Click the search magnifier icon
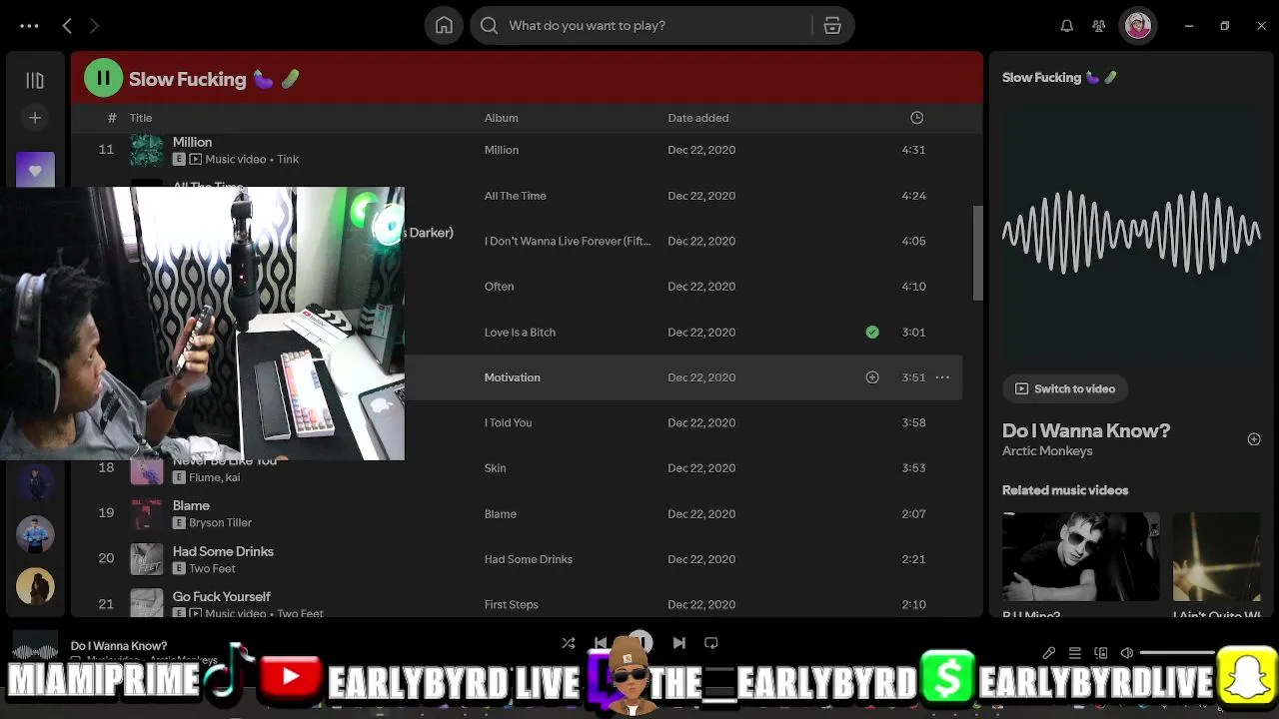The width and height of the screenshot is (1279, 719). pyautogui.click(x=489, y=26)
